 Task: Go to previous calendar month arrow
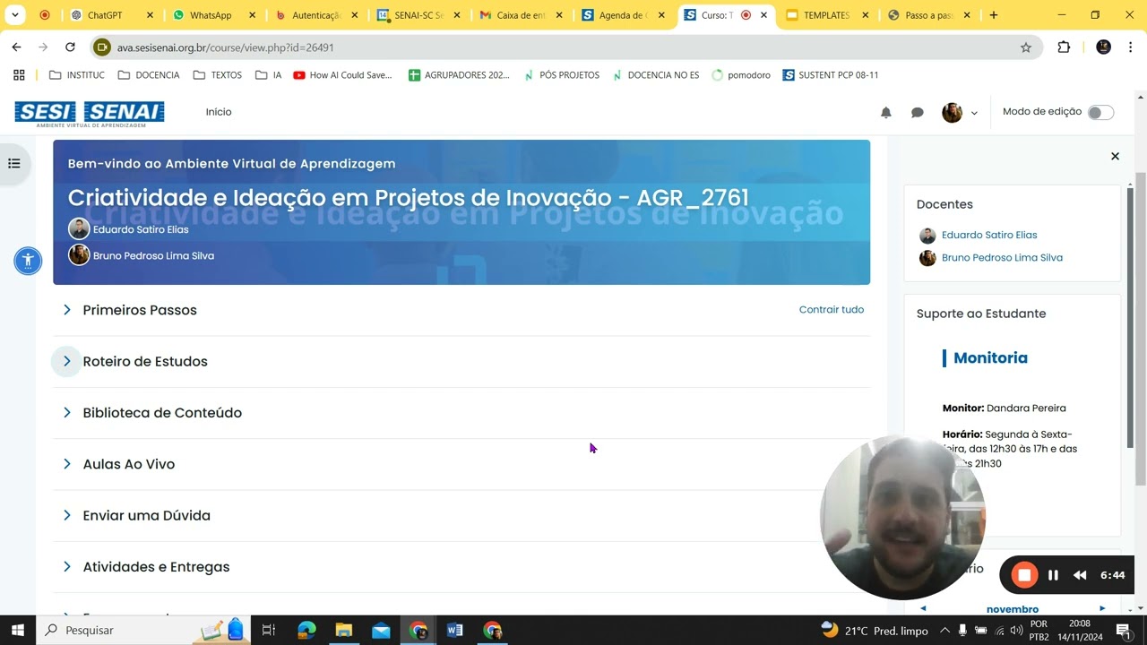[x=923, y=608]
